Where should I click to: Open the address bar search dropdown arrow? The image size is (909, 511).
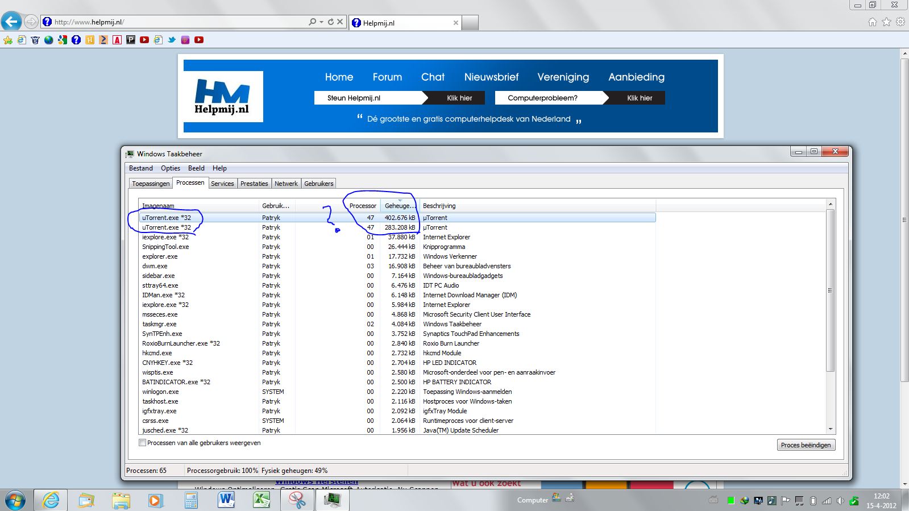[x=321, y=22]
